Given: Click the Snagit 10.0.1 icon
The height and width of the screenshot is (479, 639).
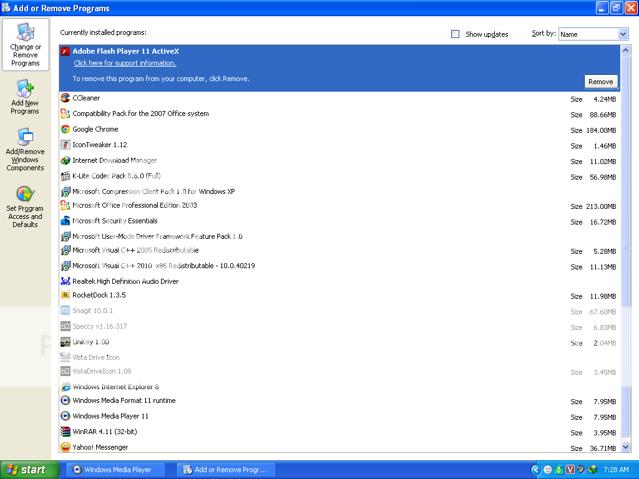Looking at the screenshot, I should coord(65,311).
